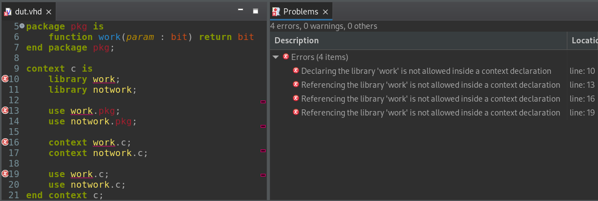Minimize the editor pane
The width and height of the screenshot is (598, 201).
[x=241, y=9]
